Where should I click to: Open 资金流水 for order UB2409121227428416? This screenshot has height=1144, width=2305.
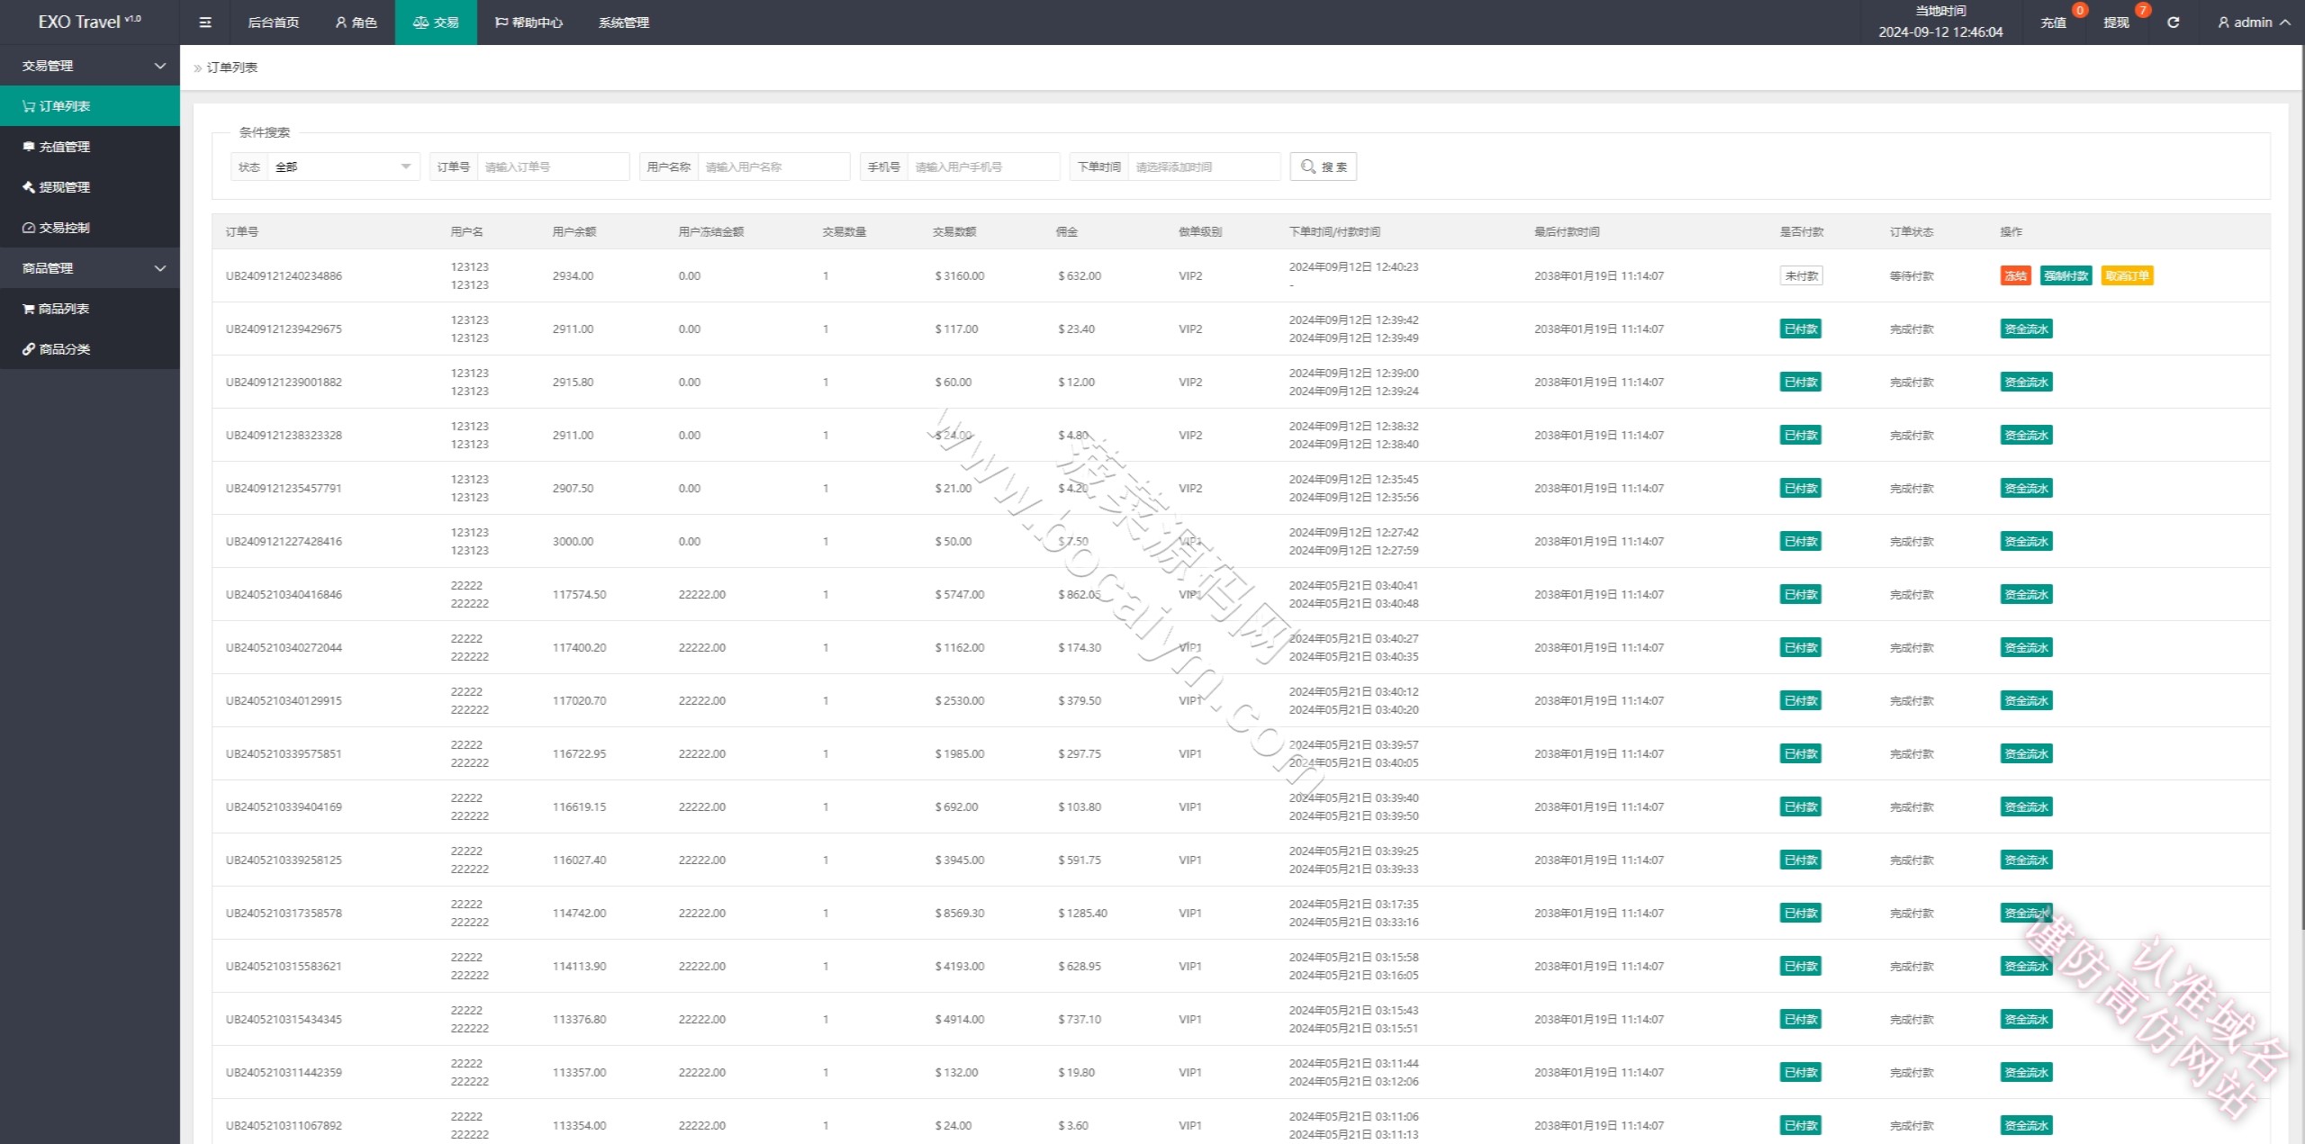point(2026,542)
